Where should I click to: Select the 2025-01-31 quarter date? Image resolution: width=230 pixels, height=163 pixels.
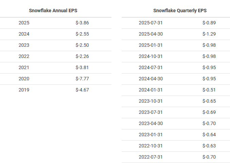point(151,45)
